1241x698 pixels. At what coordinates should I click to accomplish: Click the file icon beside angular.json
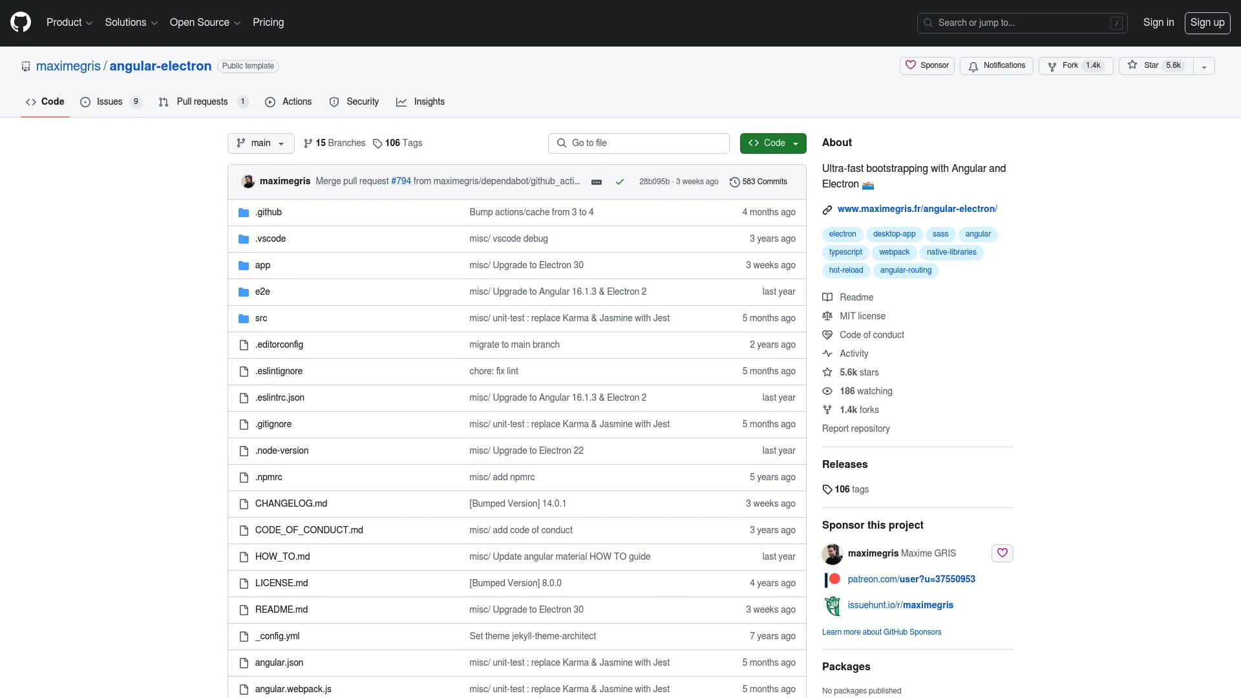[244, 663]
